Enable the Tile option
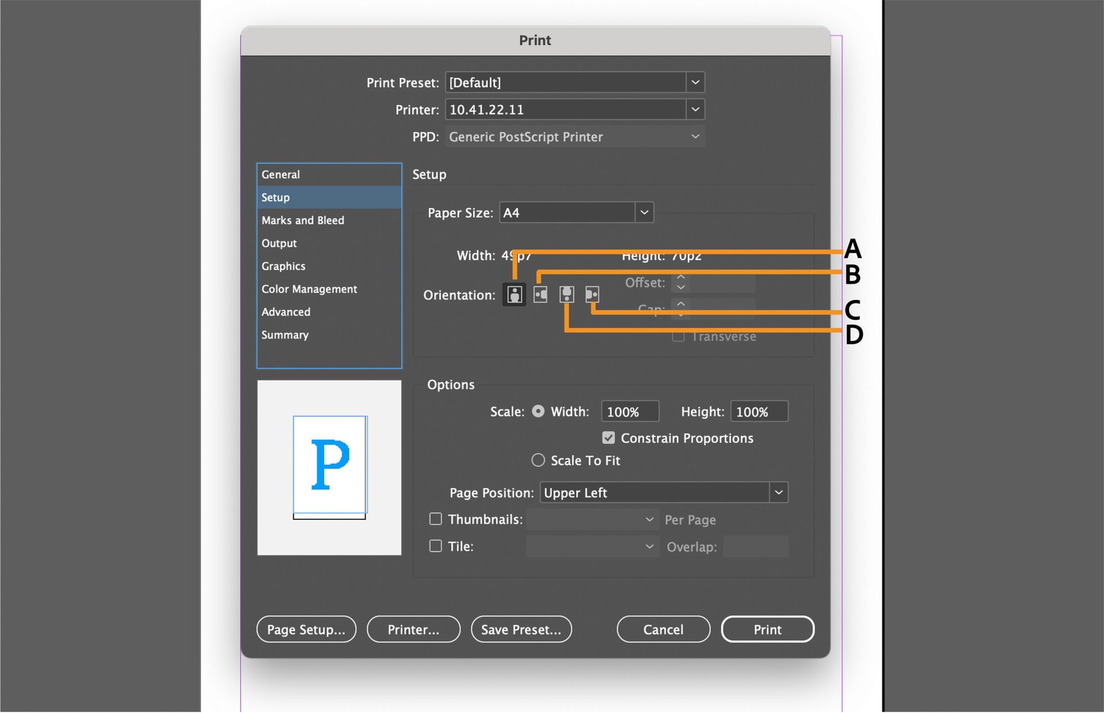 pos(435,546)
